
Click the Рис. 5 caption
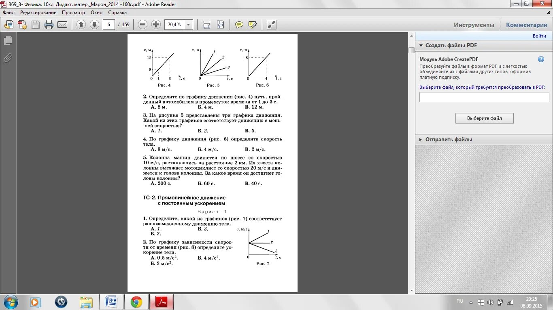pos(213,85)
